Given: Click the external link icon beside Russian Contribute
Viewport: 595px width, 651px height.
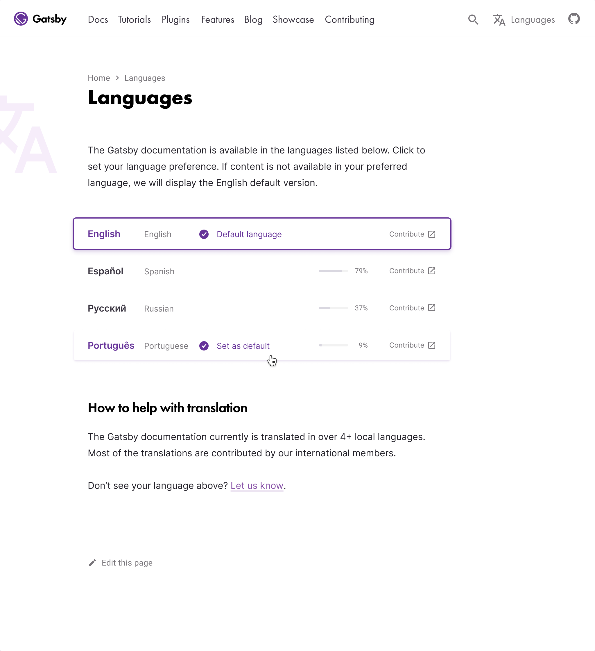Looking at the screenshot, I should point(432,308).
